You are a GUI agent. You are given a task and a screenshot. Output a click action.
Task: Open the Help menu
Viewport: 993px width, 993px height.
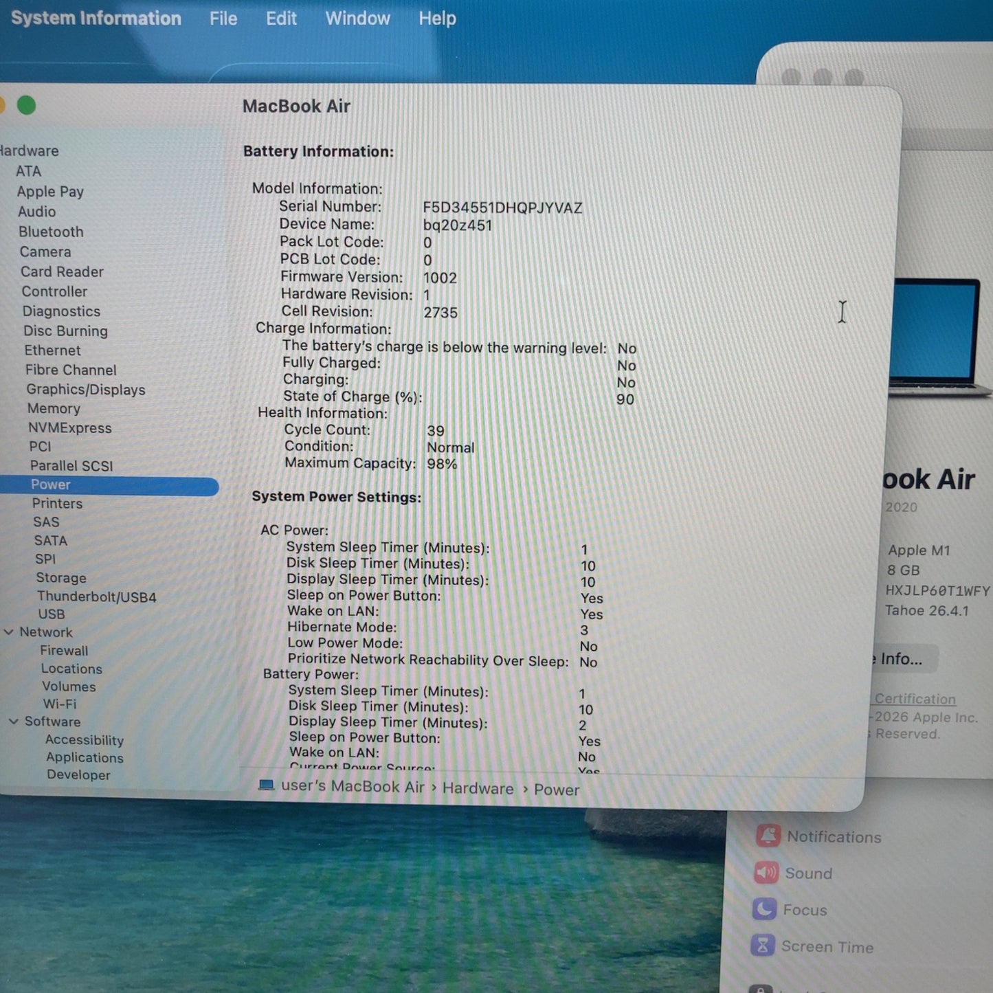click(437, 19)
